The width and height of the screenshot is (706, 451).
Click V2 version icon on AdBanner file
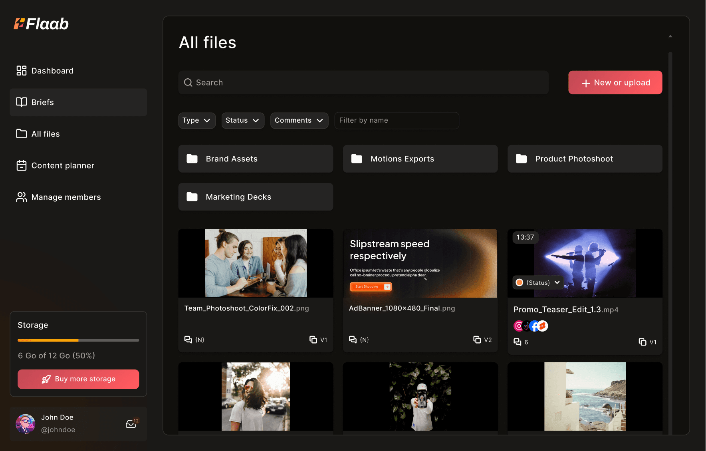click(x=477, y=340)
